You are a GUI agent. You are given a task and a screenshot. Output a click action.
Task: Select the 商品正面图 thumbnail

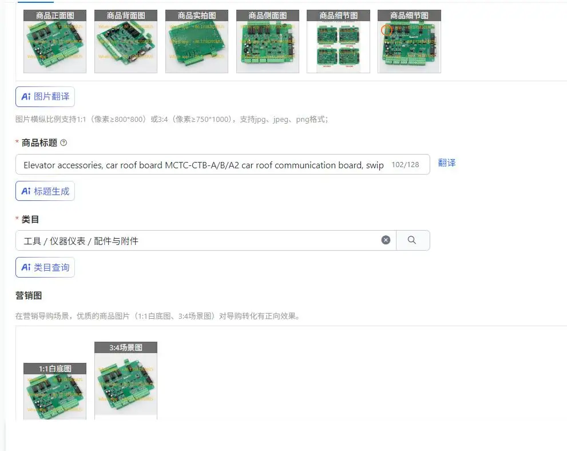pos(55,42)
